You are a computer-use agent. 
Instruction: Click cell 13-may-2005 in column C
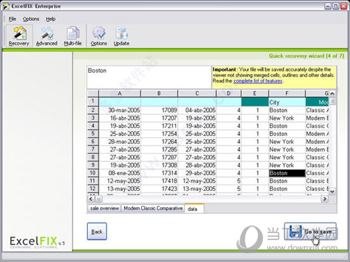[197, 189]
